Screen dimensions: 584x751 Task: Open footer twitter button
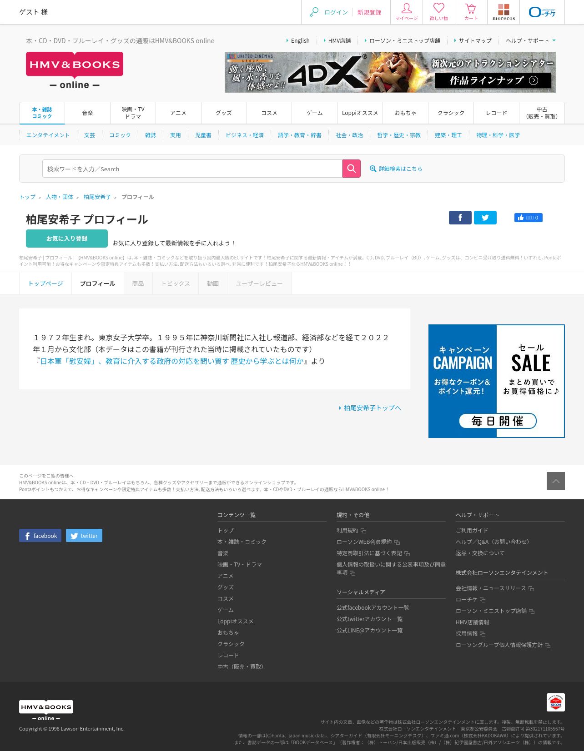84,536
